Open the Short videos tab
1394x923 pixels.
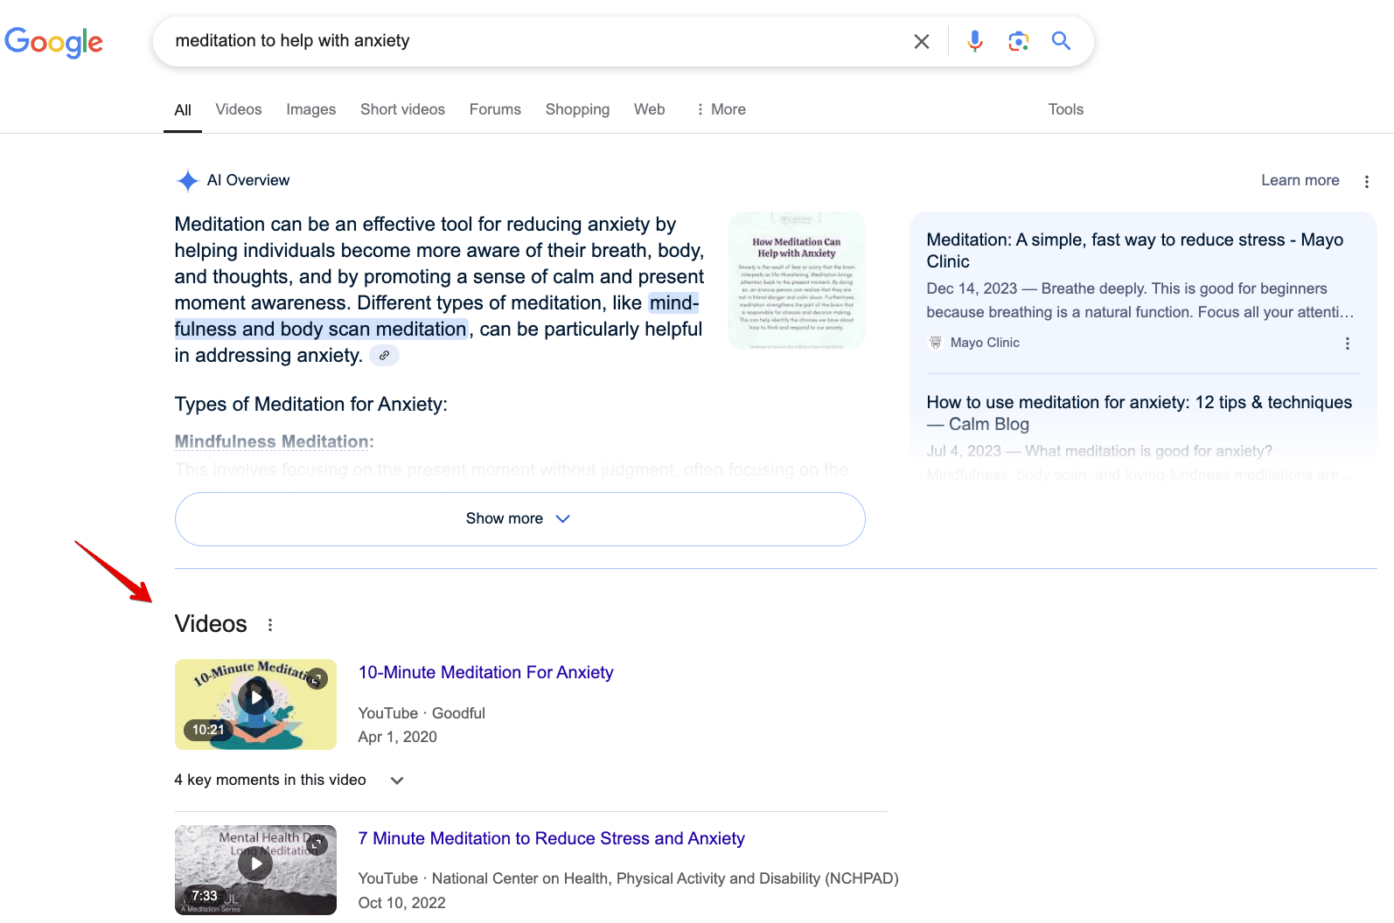pos(402,109)
